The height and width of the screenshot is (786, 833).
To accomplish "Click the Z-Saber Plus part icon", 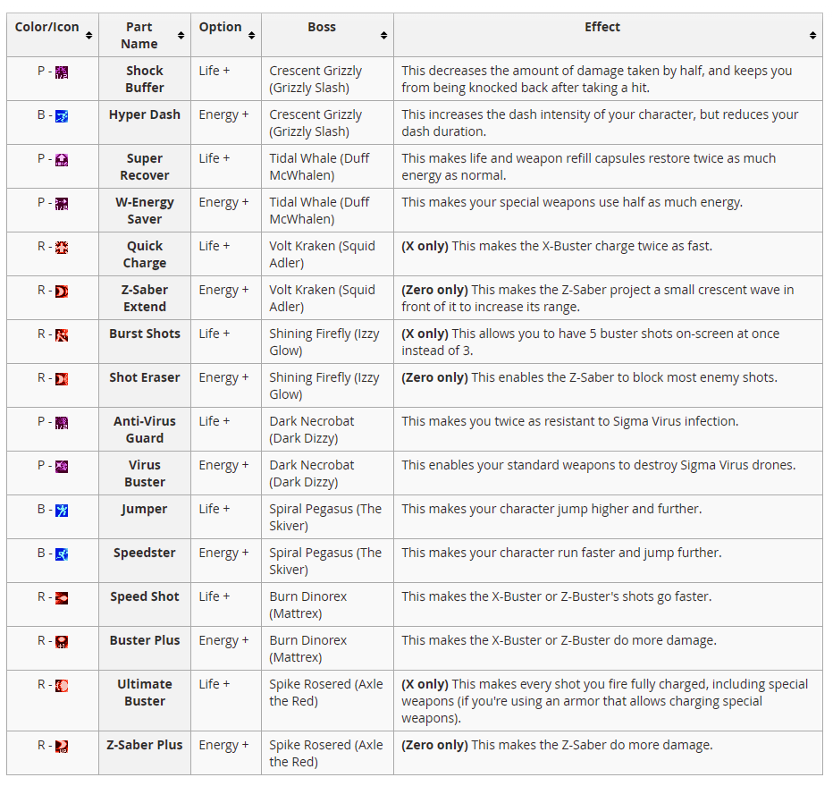I will pos(62,746).
